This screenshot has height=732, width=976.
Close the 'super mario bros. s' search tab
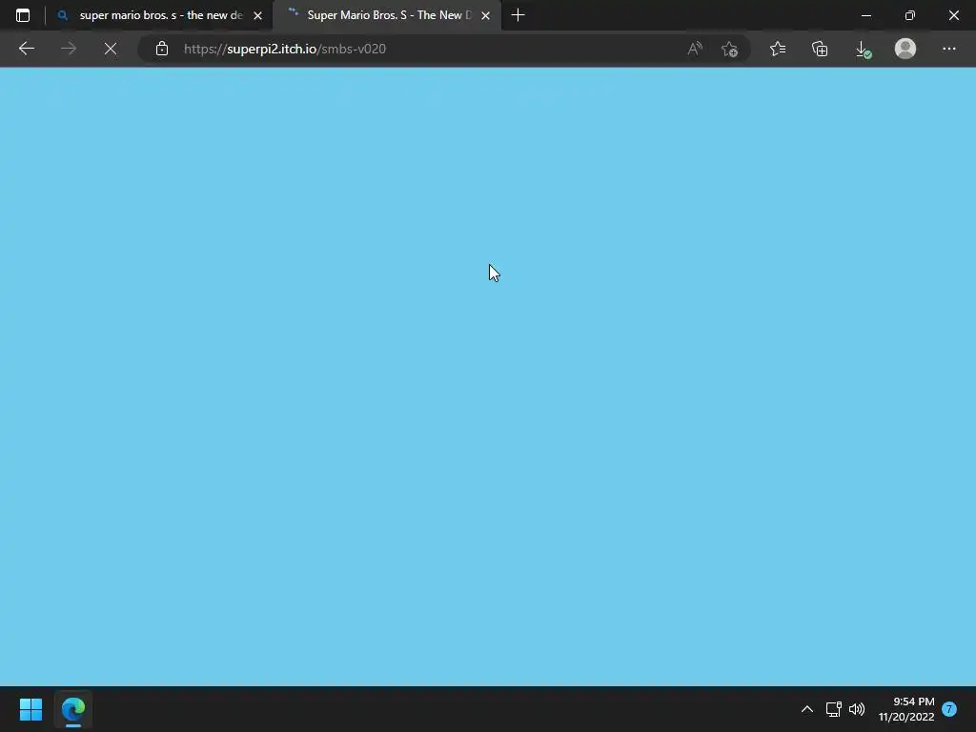point(257,15)
